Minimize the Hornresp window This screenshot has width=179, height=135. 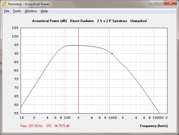coord(153,3)
